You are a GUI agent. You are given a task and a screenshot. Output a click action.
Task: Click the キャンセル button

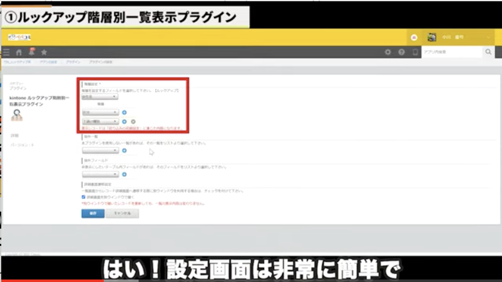122,213
